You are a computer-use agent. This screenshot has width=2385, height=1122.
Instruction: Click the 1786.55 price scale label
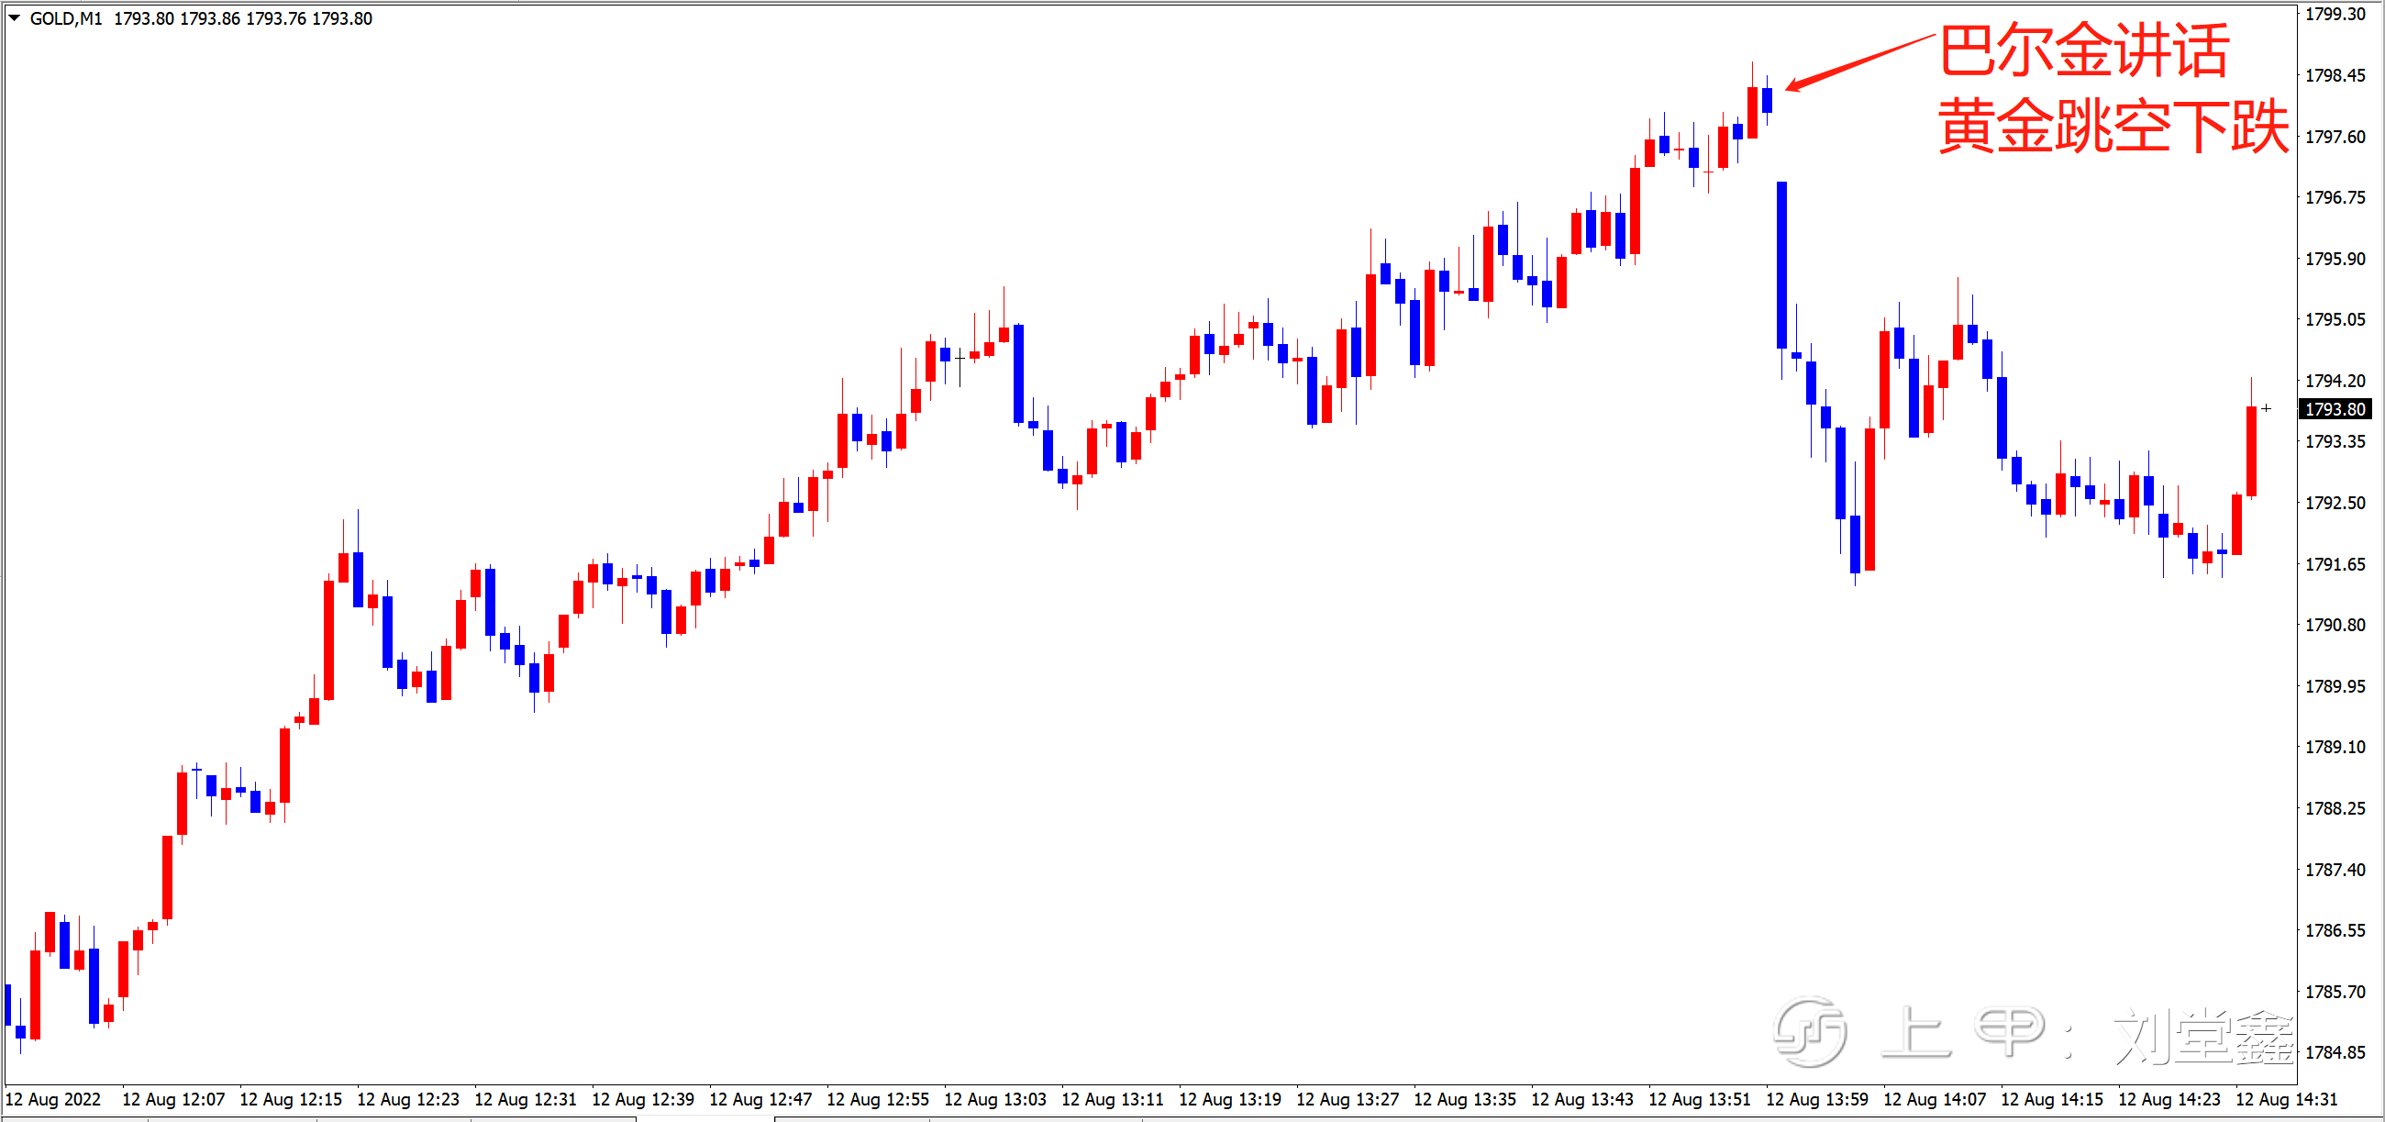[x=2334, y=930]
